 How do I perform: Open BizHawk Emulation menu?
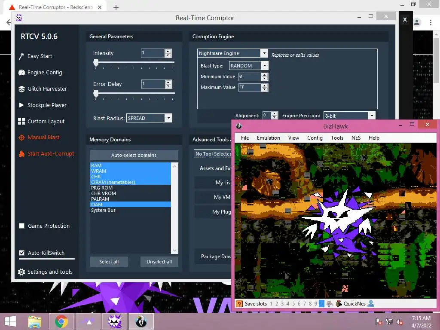click(x=268, y=138)
